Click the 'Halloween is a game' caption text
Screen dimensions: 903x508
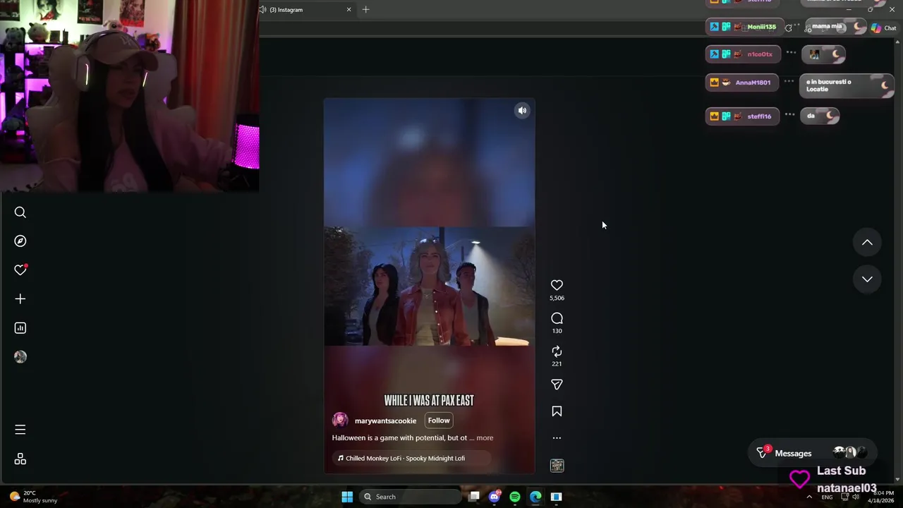point(399,438)
